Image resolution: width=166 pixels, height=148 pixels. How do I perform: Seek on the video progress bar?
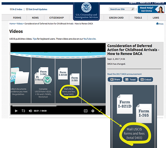pyautogui.click(x=58, y=106)
